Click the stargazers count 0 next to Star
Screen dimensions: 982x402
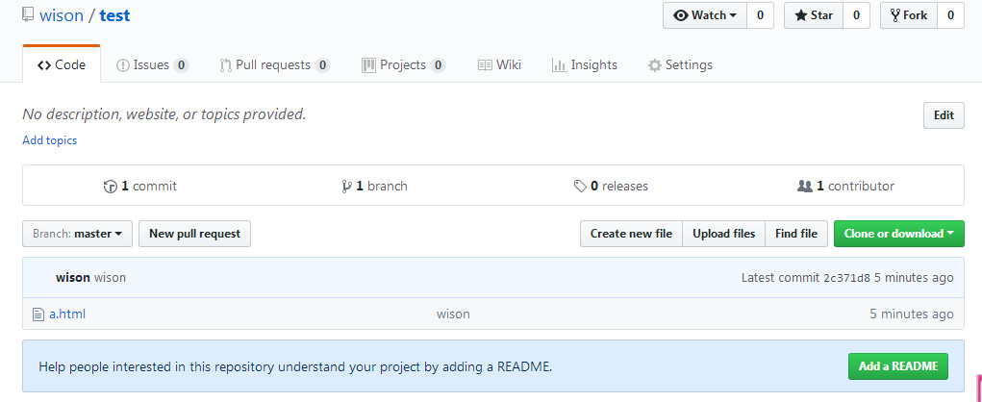pos(856,15)
